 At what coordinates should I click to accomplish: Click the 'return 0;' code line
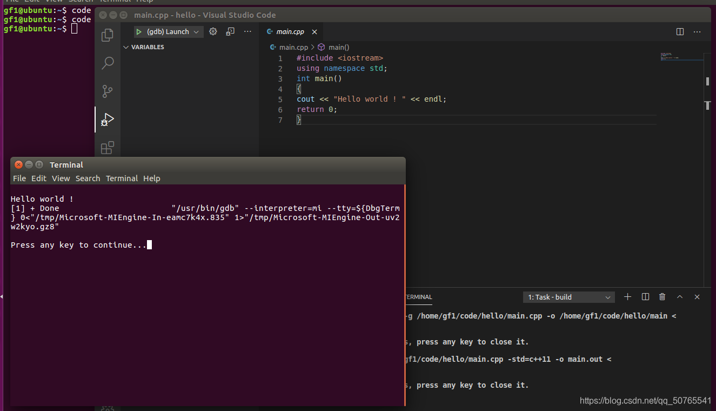tap(317, 109)
